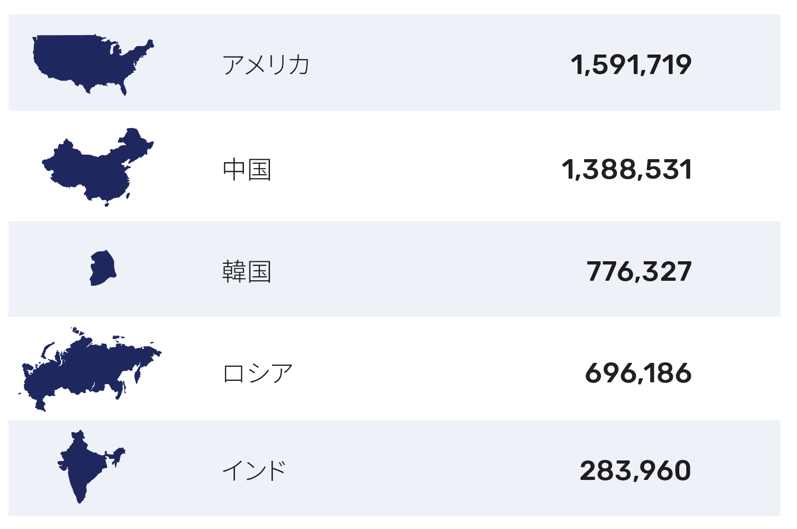Viewport: 797px width, 529px height.
Task: Click the value 283,960
Action: (x=636, y=471)
